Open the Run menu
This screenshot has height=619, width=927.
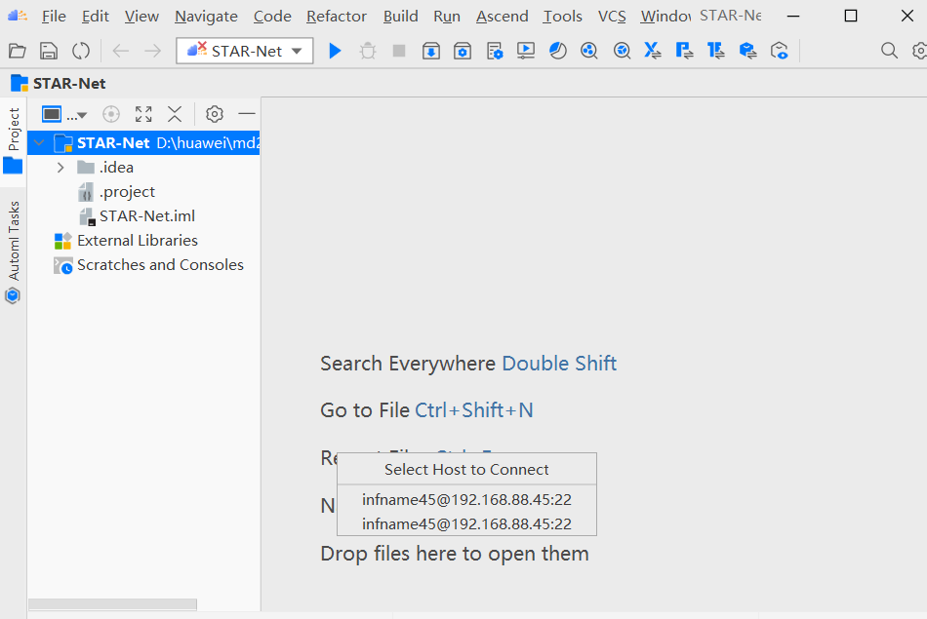tap(446, 16)
